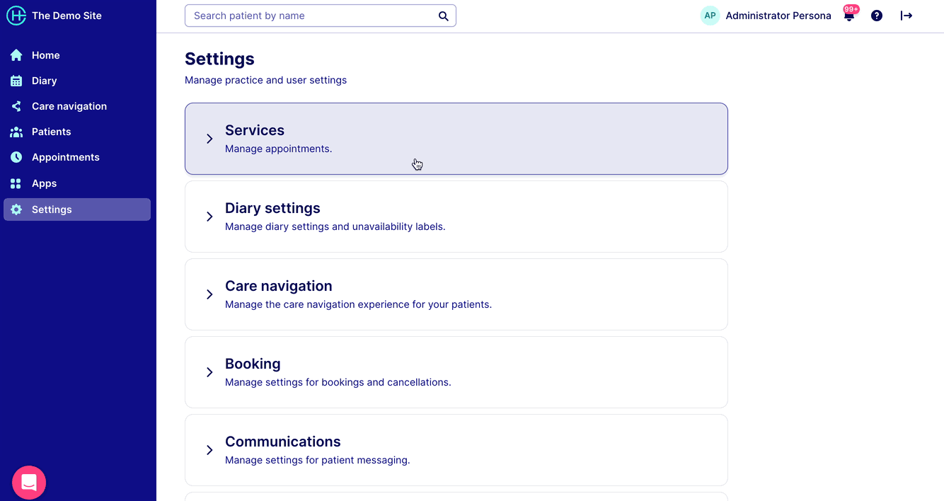The width and height of the screenshot is (944, 501).
Task: Click the logout arrow icon
Action: point(906,16)
